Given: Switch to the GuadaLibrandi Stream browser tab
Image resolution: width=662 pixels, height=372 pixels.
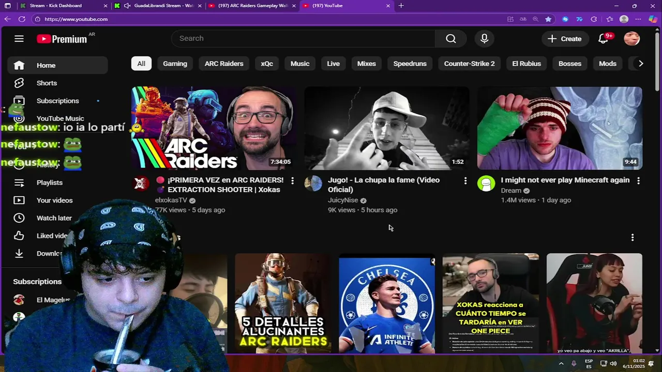Looking at the screenshot, I should click(158, 6).
